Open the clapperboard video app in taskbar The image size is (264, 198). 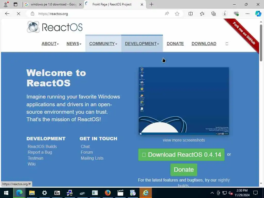120,193
